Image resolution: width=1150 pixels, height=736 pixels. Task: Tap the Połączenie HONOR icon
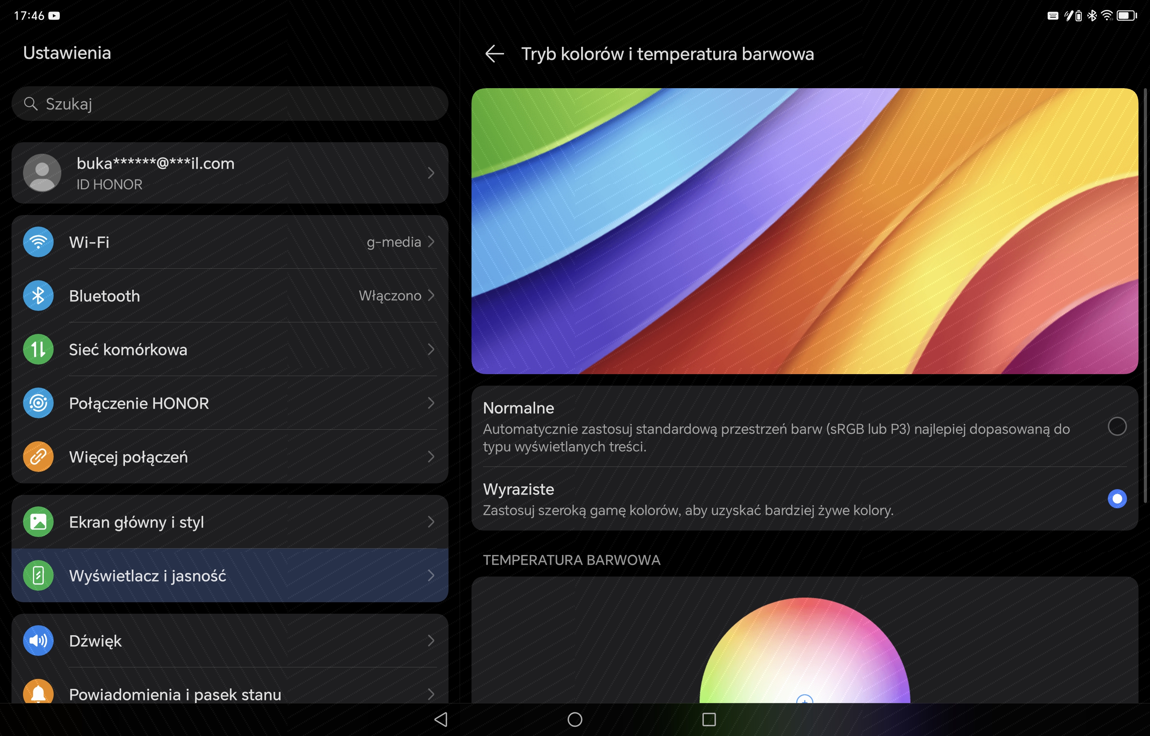click(38, 403)
